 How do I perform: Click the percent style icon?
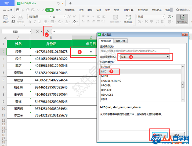coord(146,22)
